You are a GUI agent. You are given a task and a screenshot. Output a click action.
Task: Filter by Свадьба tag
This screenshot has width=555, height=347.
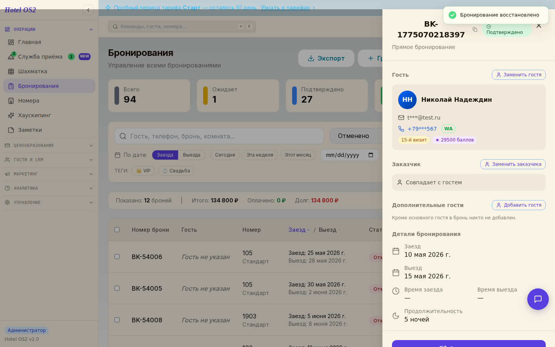click(176, 171)
